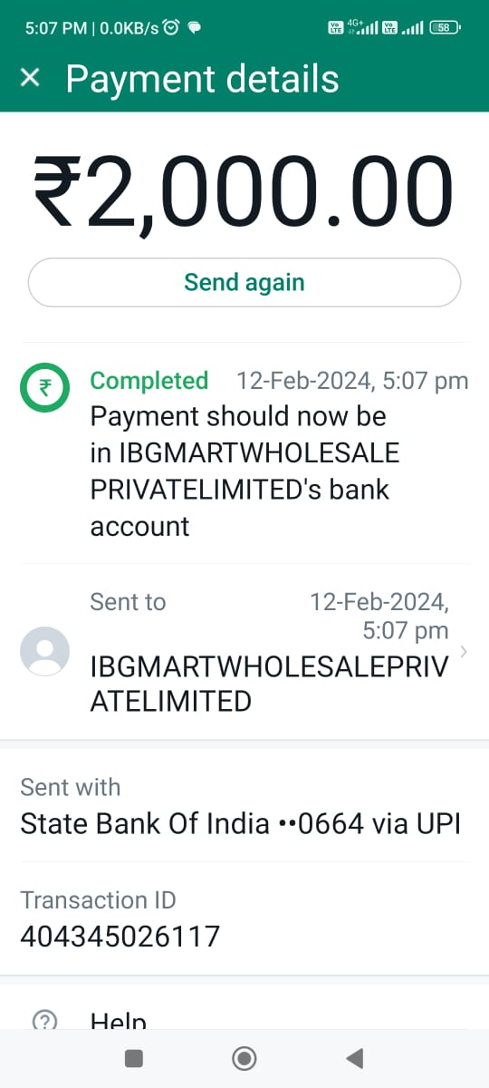Tap the ₹2,000.00 amount
This screenshot has width=489, height=1088.
244,191
